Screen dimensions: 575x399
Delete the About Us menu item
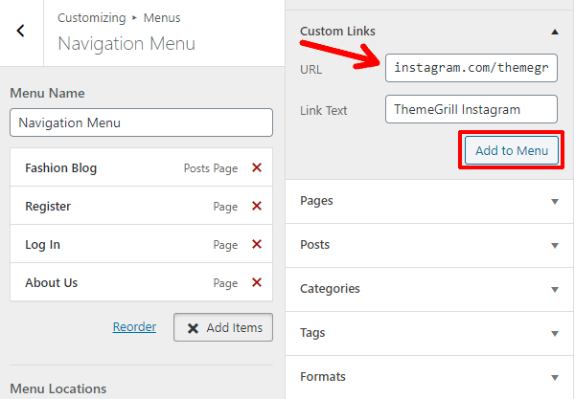click(x=256, y=282)
